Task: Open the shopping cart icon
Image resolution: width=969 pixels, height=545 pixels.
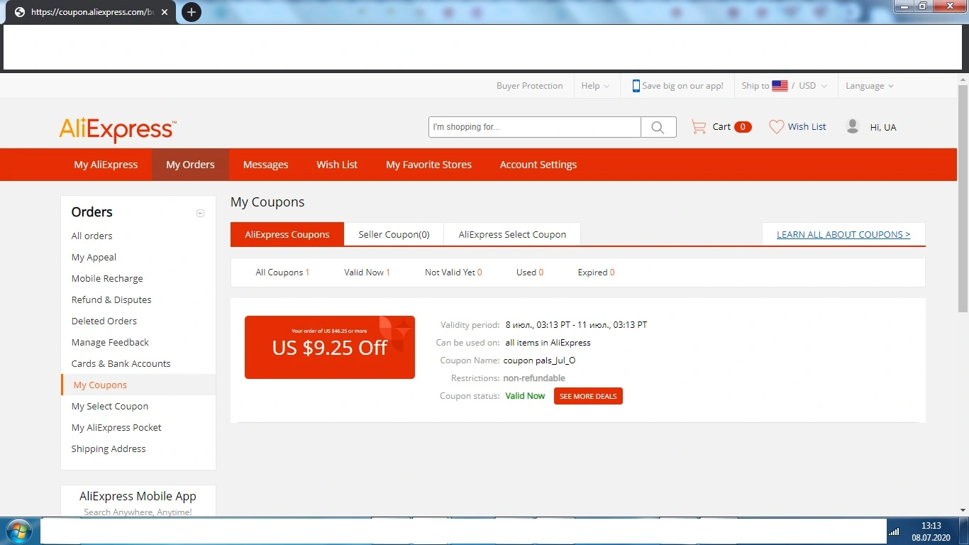Action: [x=699, y=127]
